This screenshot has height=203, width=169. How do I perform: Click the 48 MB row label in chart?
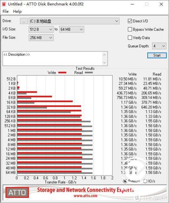(11, 168)
